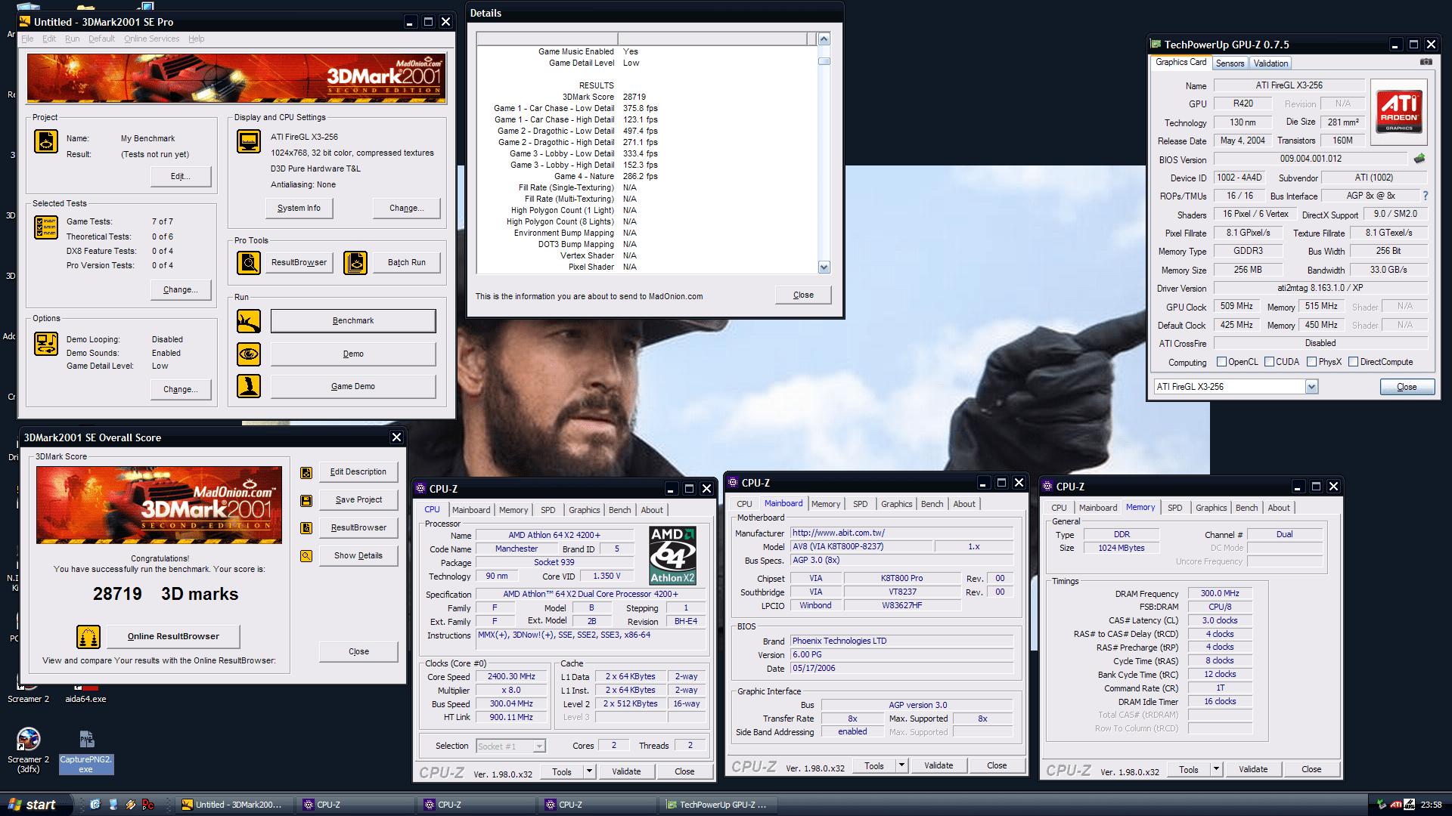Click the Internet Explorer quick launch icon

[95, 804]
